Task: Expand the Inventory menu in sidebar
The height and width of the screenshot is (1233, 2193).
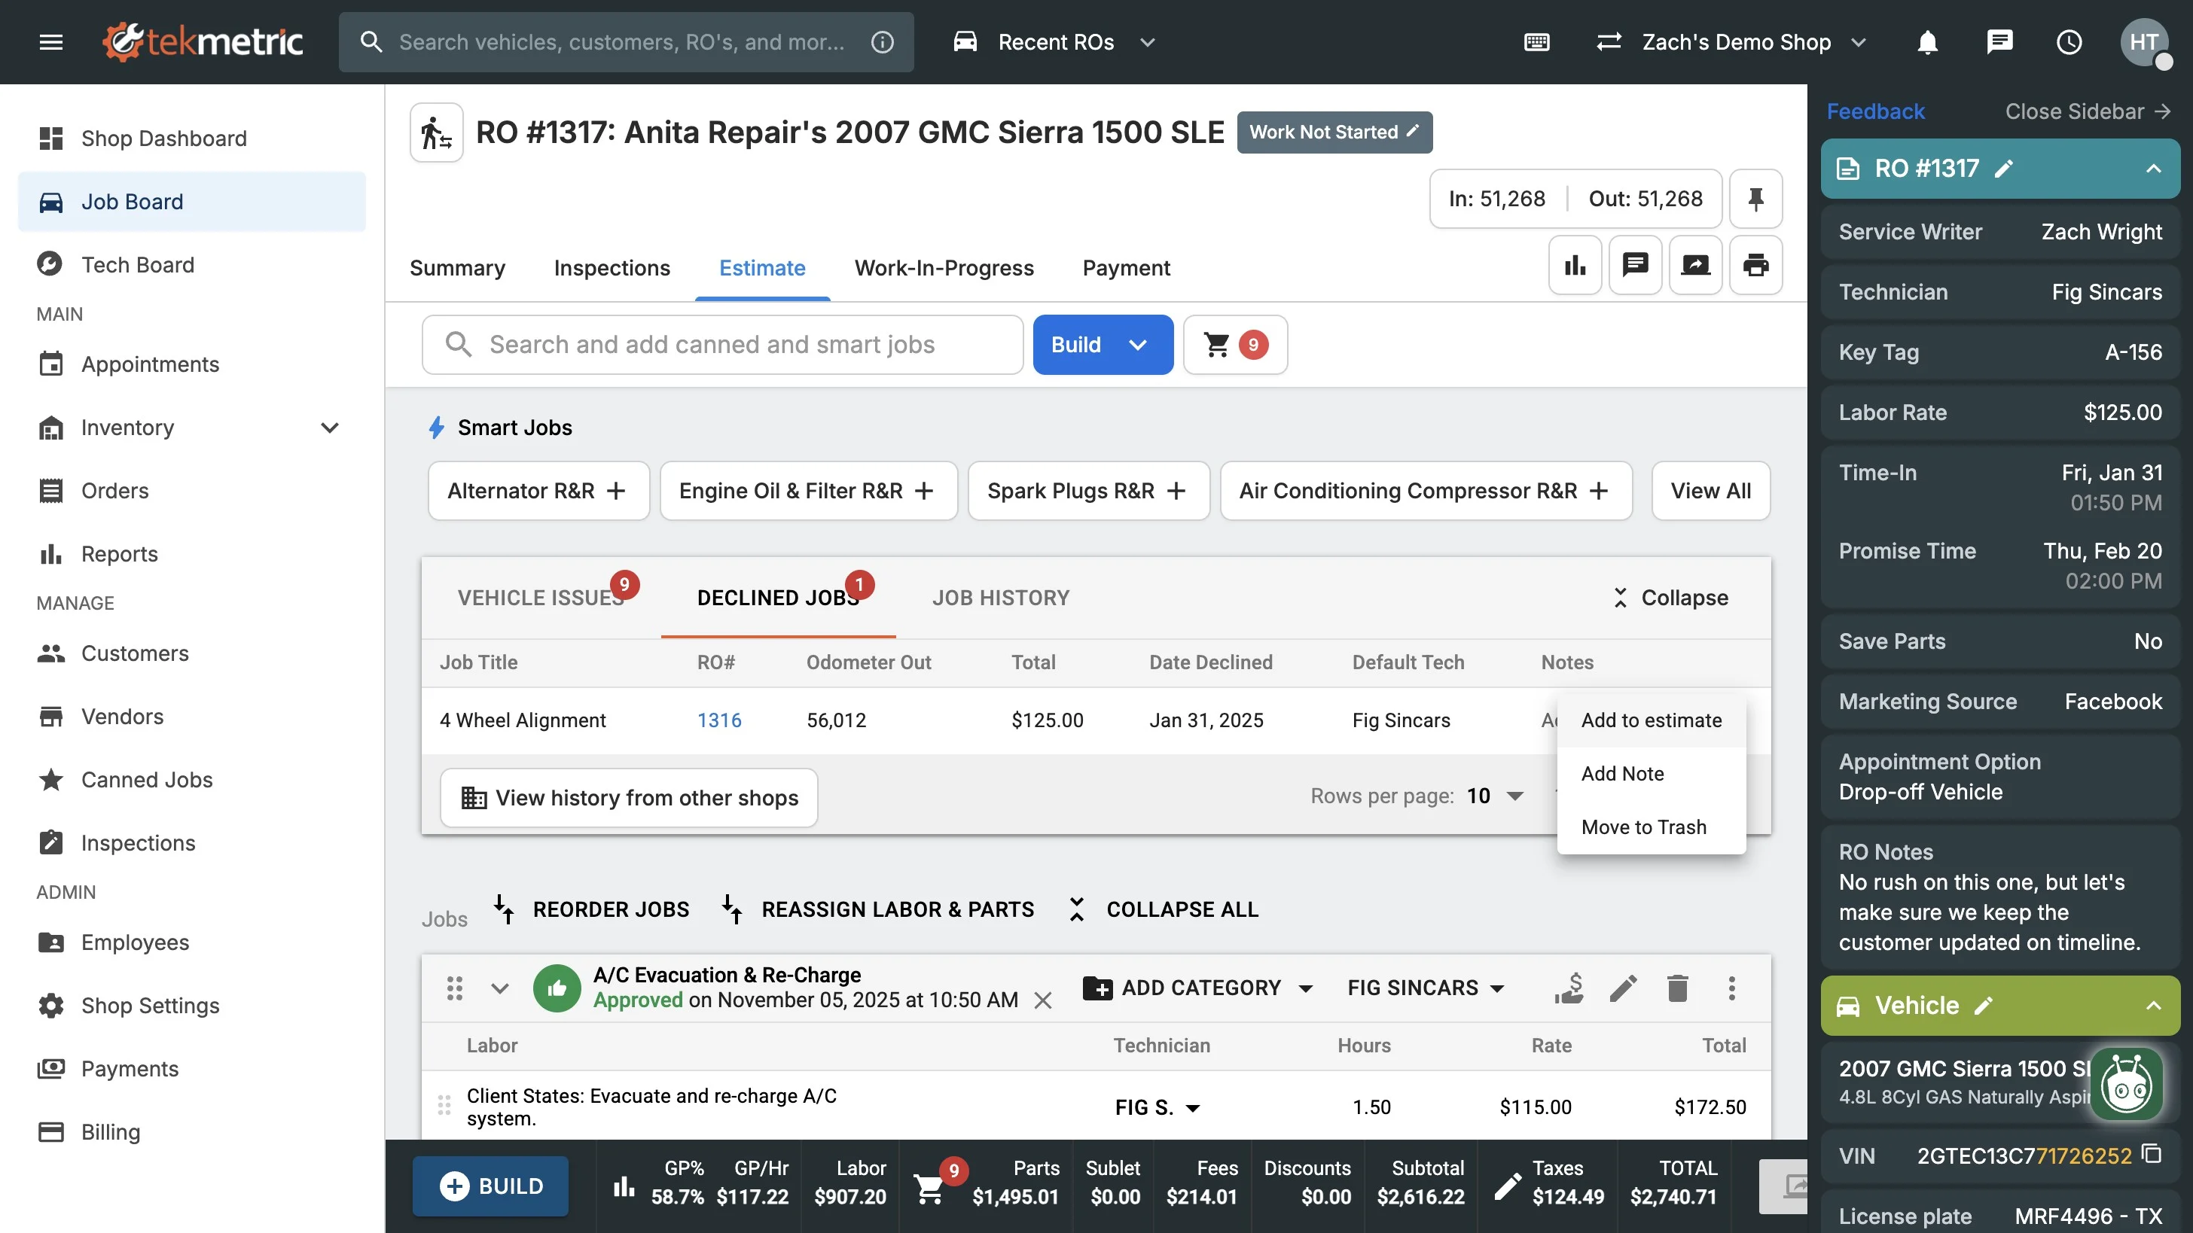Action: pyautogui.click(x=329, y=427)
